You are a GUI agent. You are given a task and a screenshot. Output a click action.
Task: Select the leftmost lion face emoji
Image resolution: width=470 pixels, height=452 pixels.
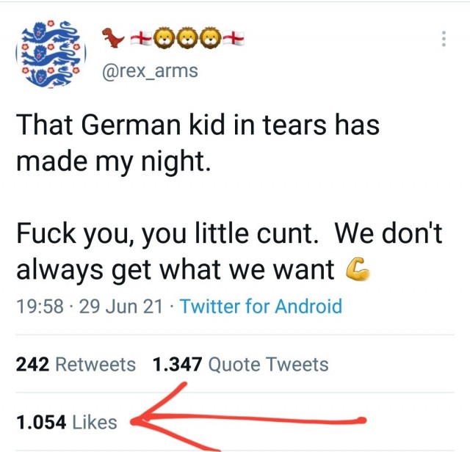click(164, 38)
